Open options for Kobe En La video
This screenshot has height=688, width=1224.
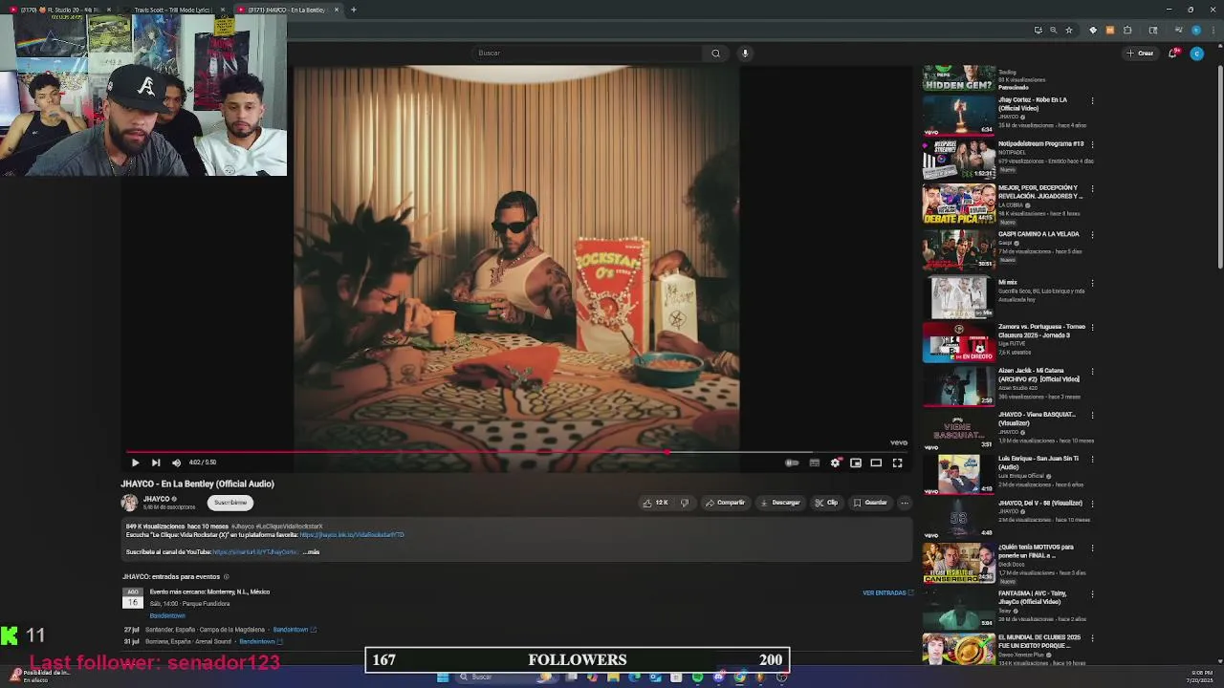pos(1092,100)
